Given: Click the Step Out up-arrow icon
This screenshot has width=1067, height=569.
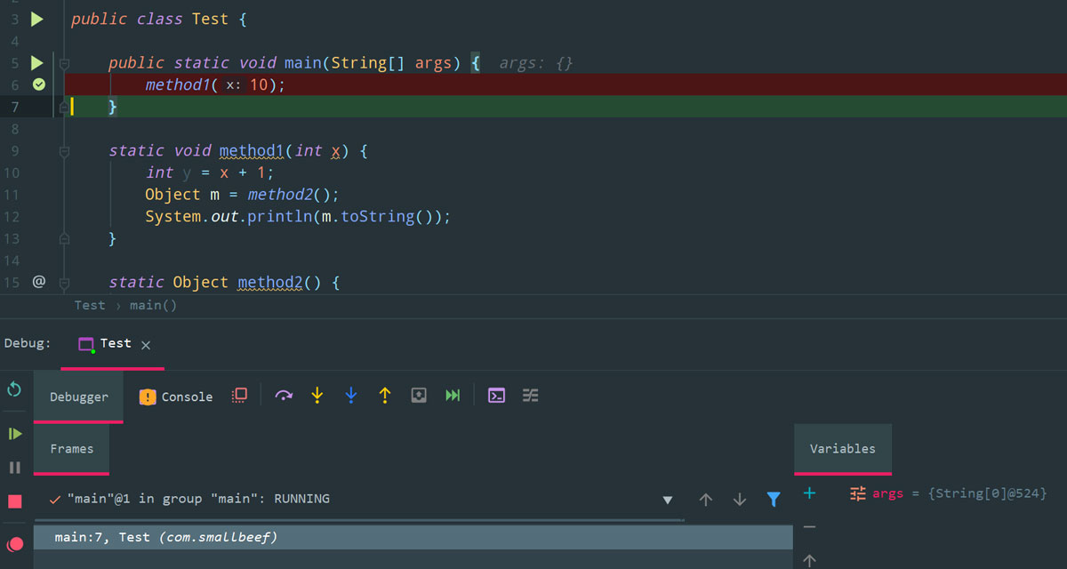Looking at the screenshot, I should pos(384,396).
